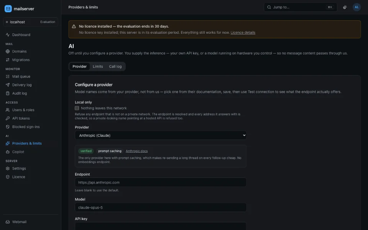Click the API tokens key icon

coord(8,118)
